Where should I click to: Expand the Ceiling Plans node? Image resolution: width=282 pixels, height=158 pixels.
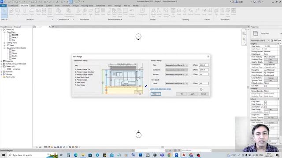coord(4,43)
